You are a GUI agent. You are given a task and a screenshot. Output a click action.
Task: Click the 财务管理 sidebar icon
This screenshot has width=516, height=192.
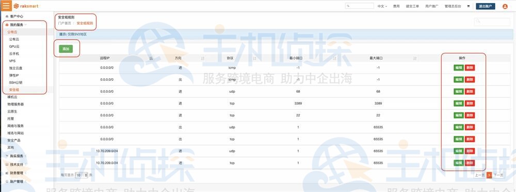point(7,172)
